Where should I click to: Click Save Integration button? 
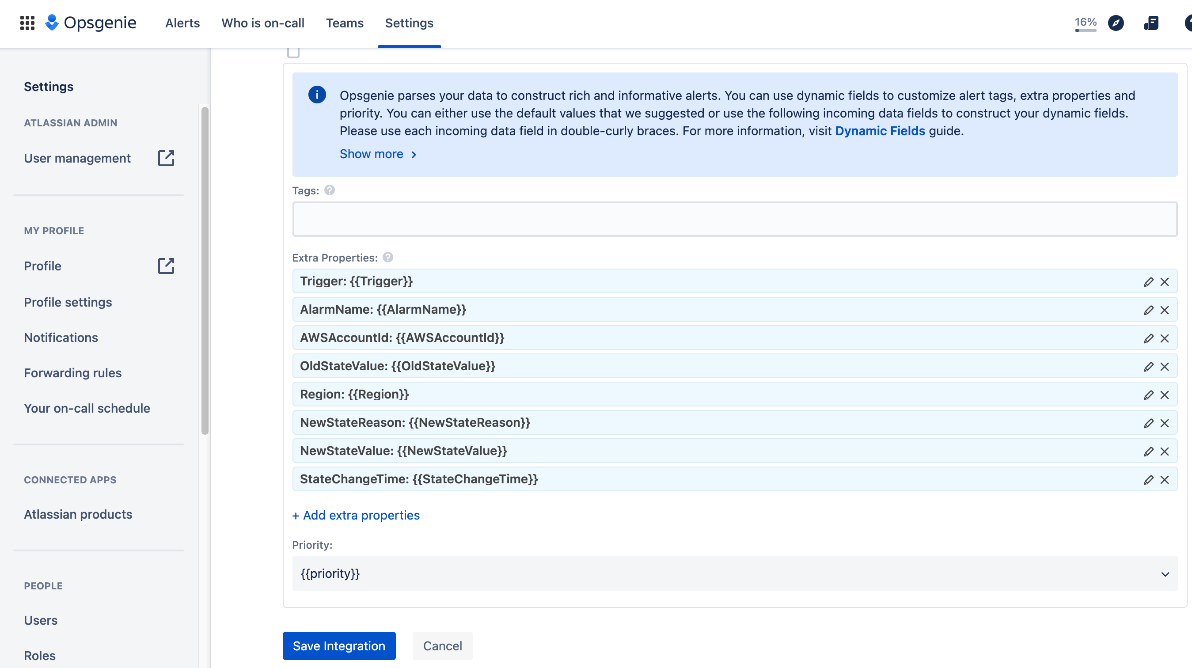(339, 646)
